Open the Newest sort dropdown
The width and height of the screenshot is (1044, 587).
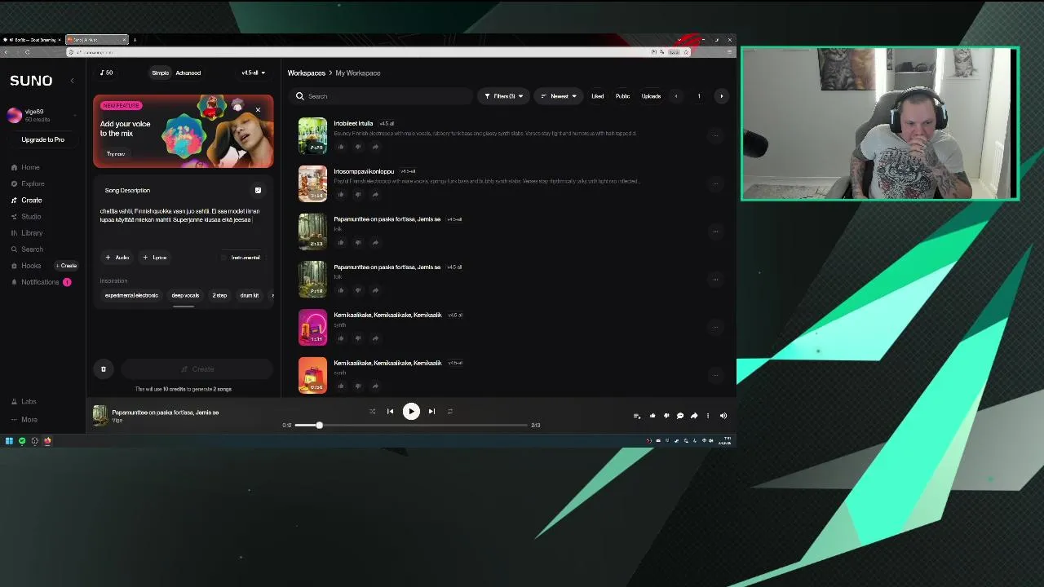pyautogui.click(x=559, y=96)
